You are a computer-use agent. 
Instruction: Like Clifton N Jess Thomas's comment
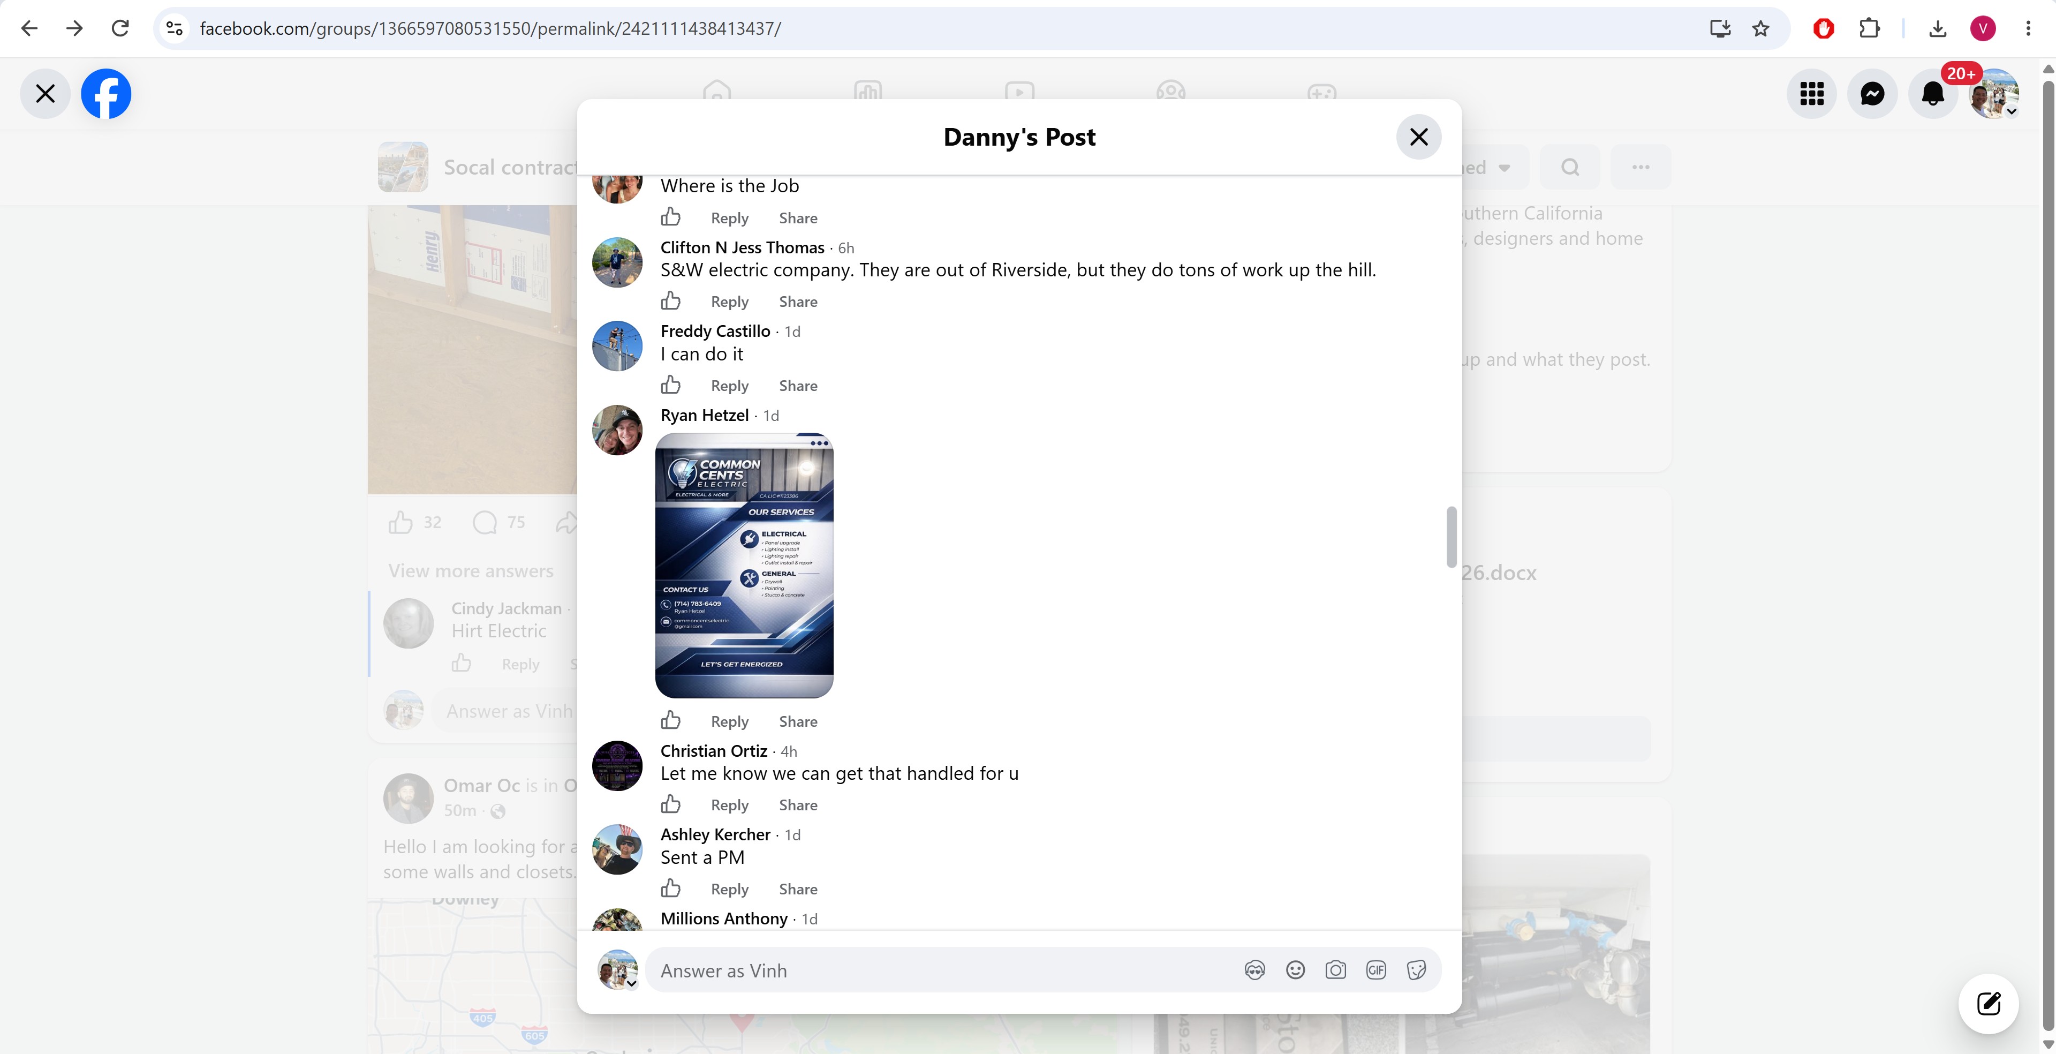click(x=670, y=301)
